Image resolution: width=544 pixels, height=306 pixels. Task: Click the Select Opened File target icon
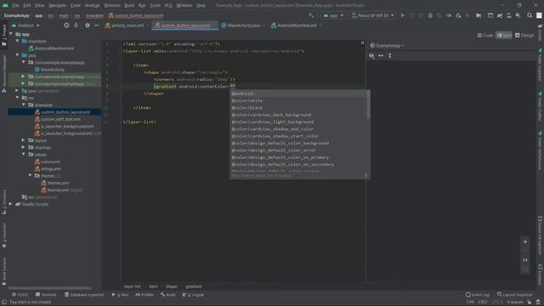point(66,25)
